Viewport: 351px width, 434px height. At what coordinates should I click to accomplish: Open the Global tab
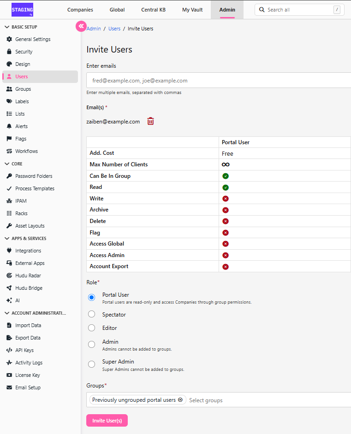click(117, 10)
